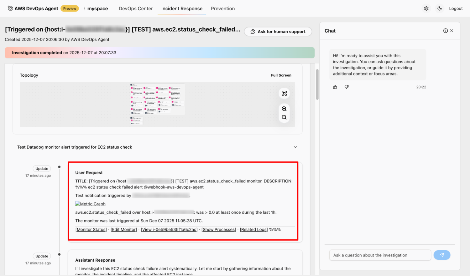Click the incident title heading text
470x276 pixels.
coord(123,29)
